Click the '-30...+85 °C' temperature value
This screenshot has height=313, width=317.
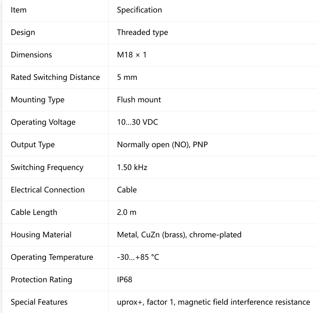138,257
